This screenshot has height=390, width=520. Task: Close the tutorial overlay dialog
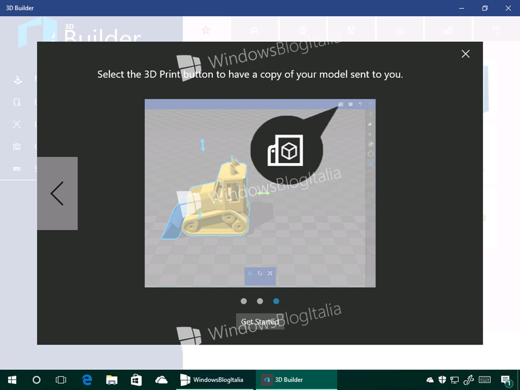click(x=466, y=54)
